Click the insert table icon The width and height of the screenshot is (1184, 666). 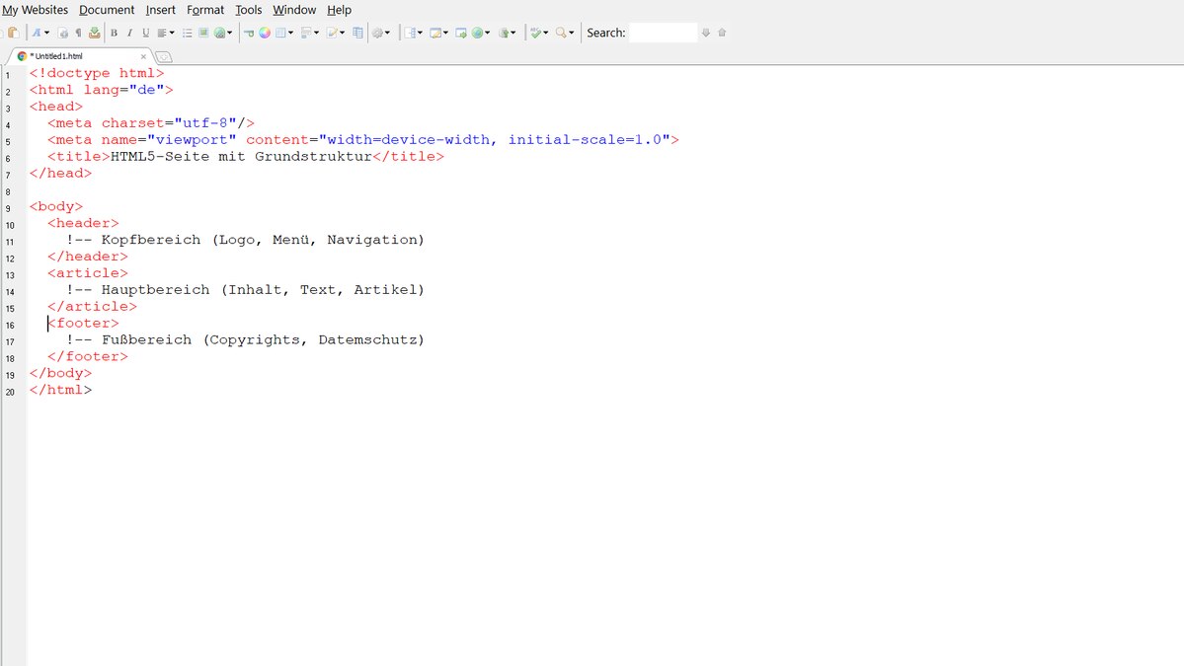click(x=280, y=33)
